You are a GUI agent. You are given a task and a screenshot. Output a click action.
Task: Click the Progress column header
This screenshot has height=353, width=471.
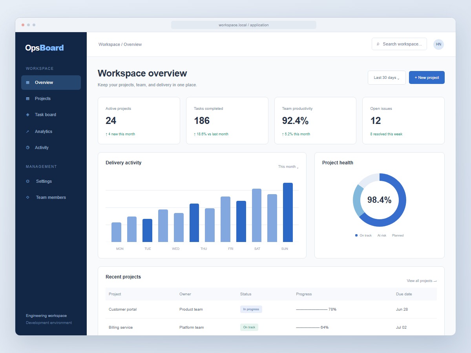(304, 294)
